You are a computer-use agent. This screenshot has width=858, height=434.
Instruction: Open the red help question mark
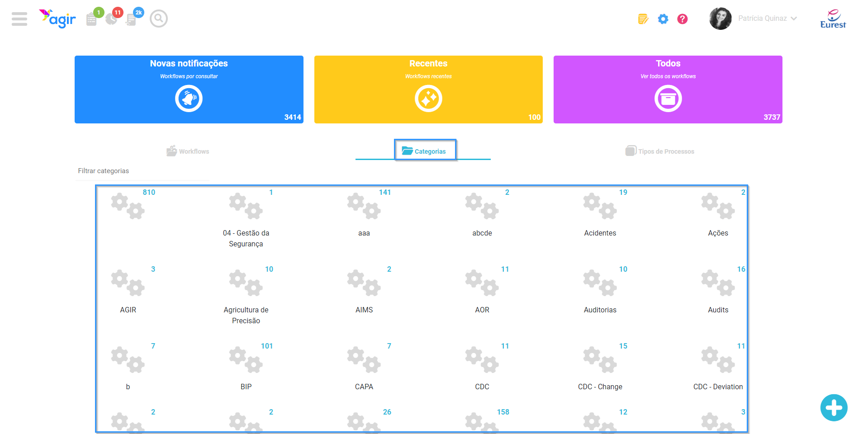point(683,19)
